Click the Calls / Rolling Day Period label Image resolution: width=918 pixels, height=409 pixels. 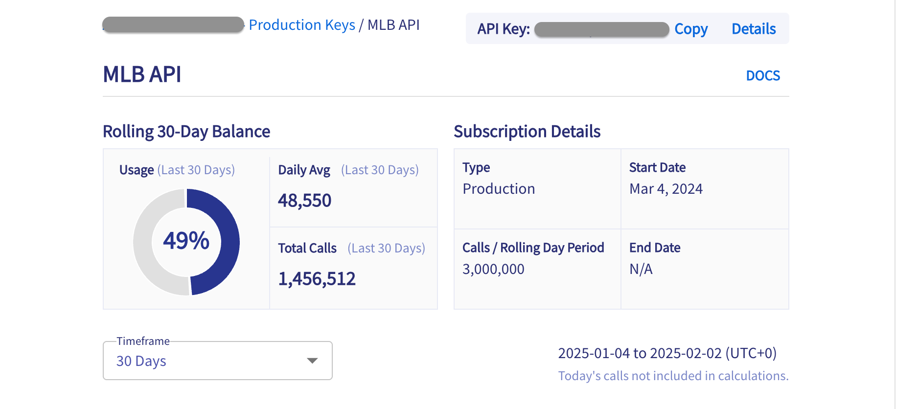[x=533, y=248]
